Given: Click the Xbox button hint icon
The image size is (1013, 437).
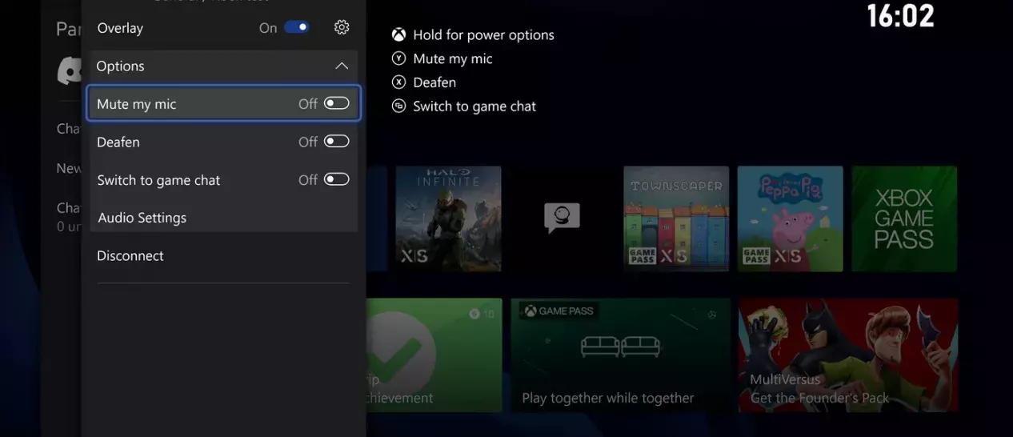Looking at the screenshot, I should (398, 34).
